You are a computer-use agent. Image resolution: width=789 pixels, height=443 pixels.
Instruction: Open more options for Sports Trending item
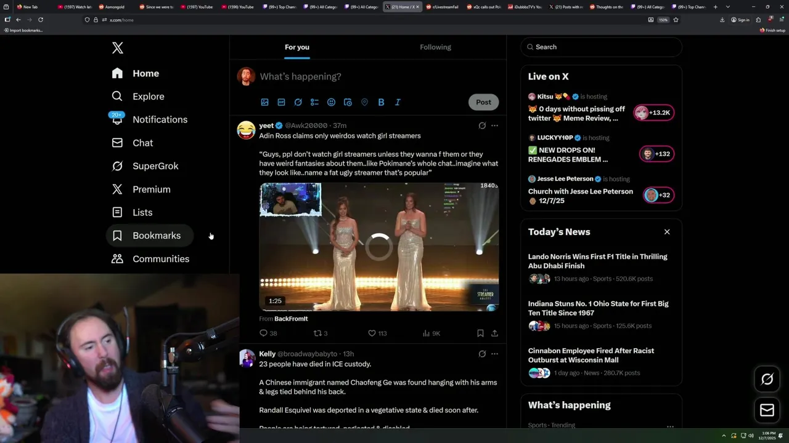(x=670, y=426)
